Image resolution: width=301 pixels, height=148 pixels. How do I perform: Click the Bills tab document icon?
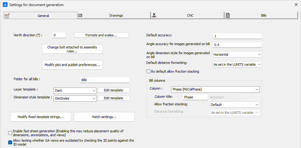click(x=228, y=15)
